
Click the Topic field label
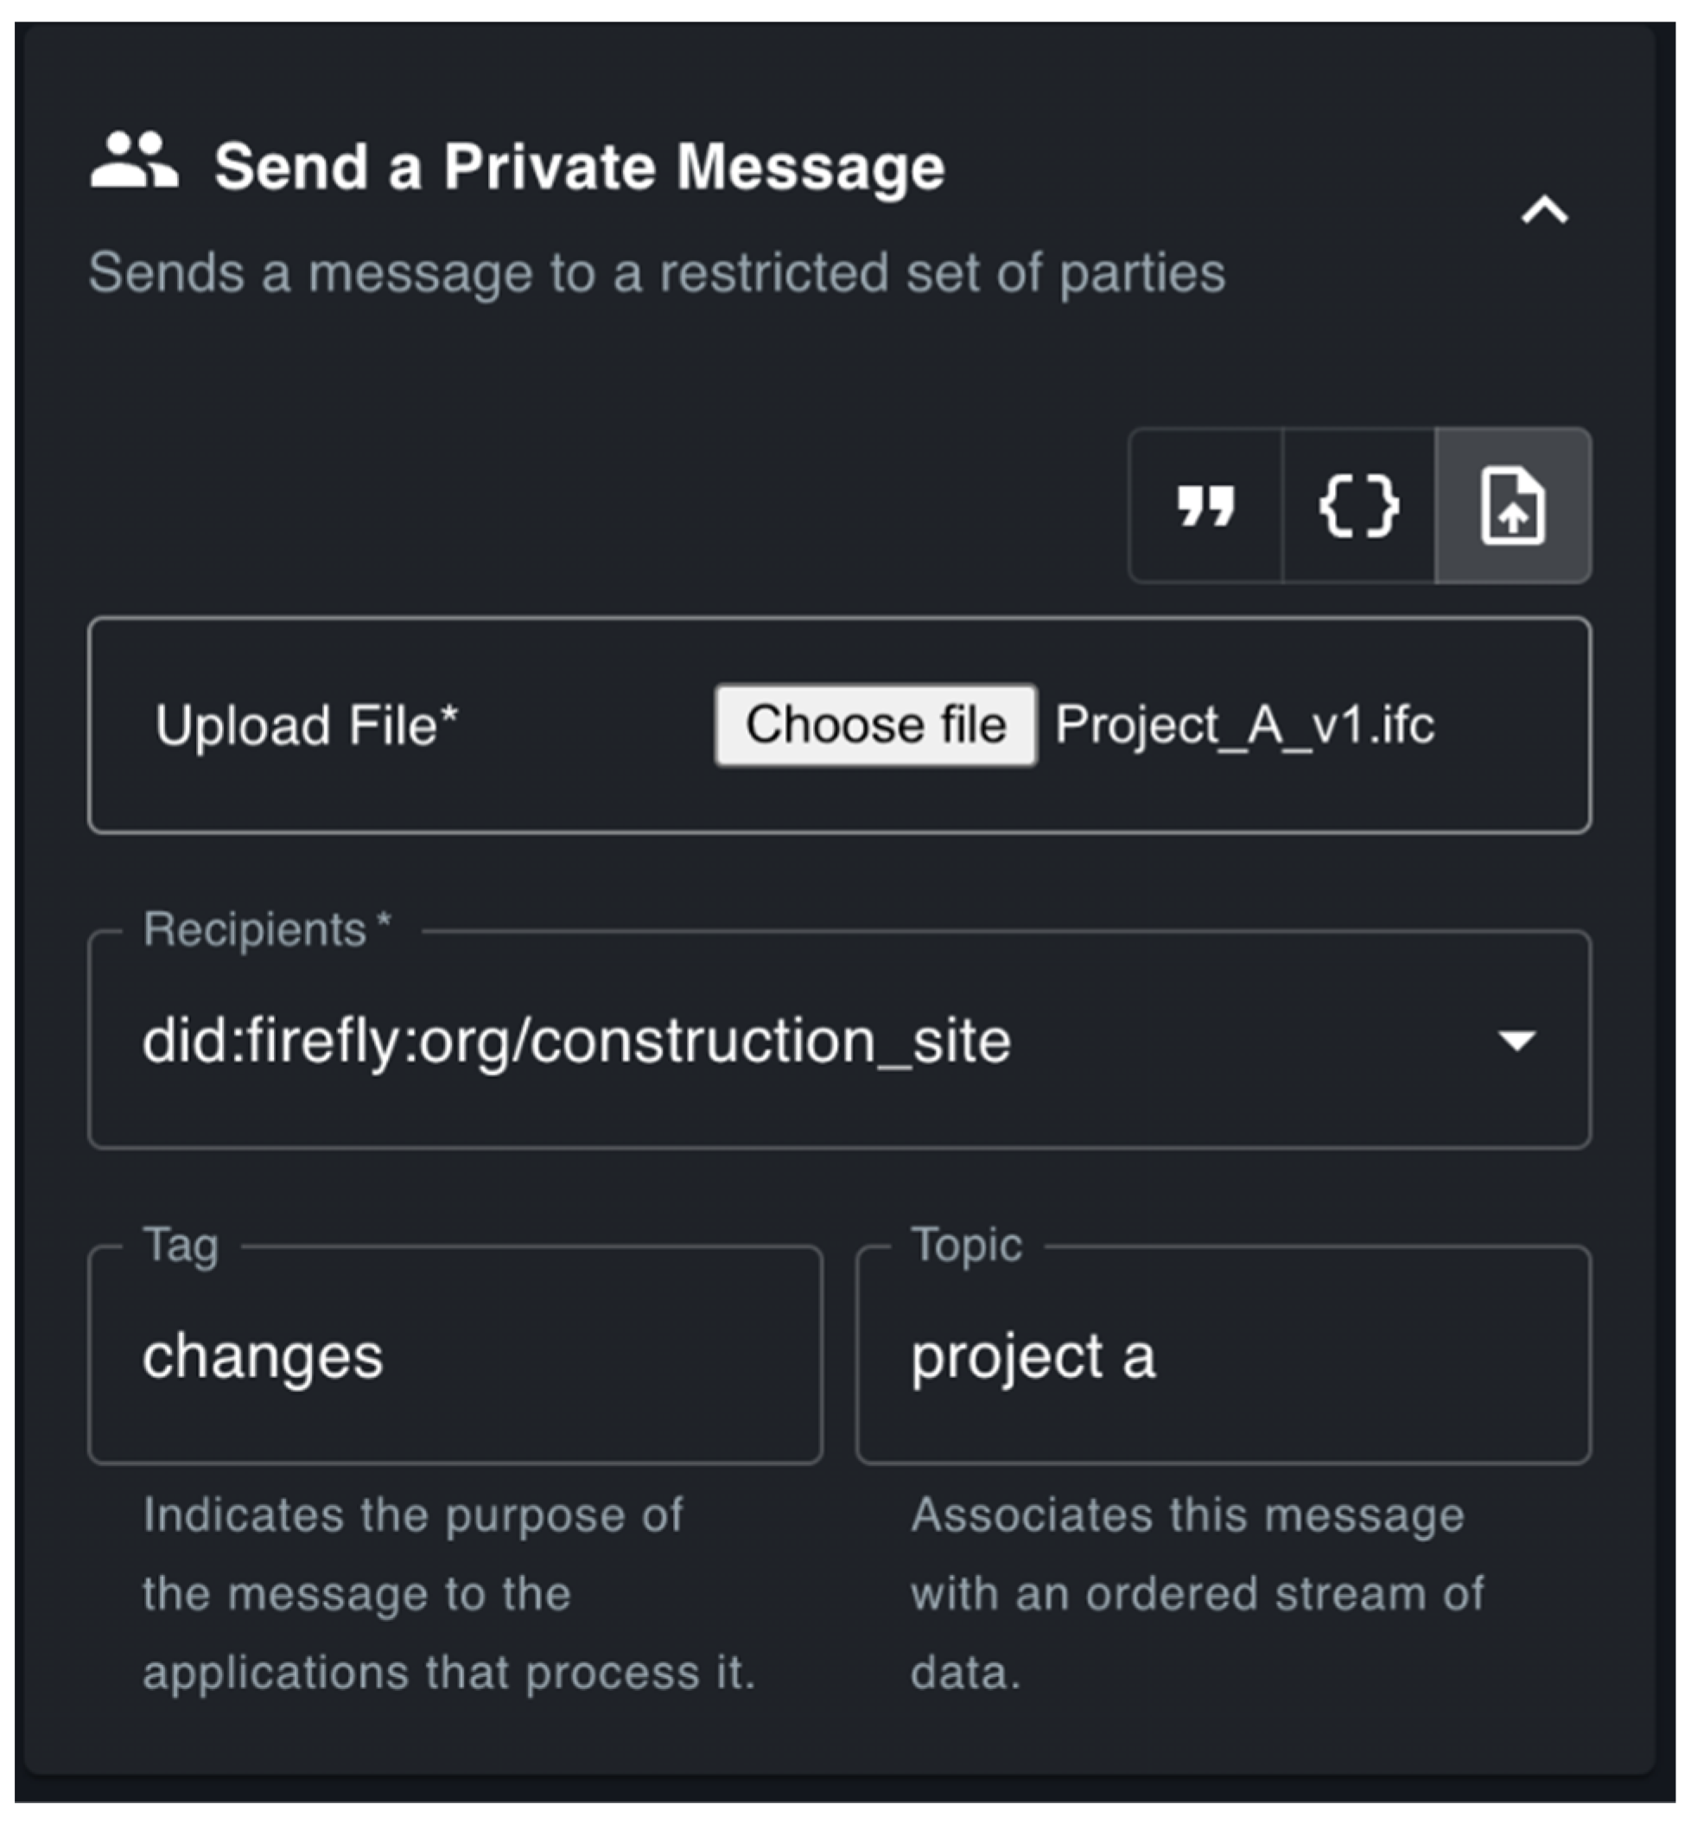[x=966, y=1246]
